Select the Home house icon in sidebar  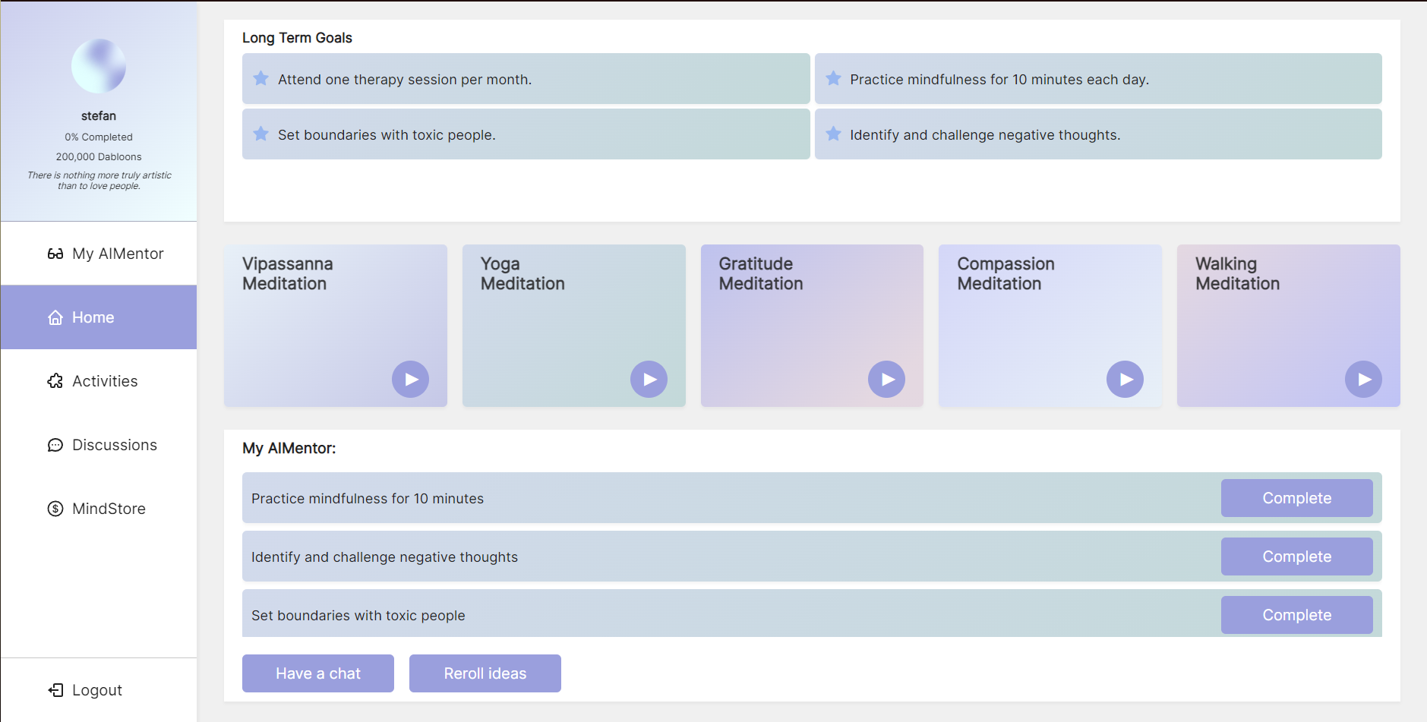point(55,317)
